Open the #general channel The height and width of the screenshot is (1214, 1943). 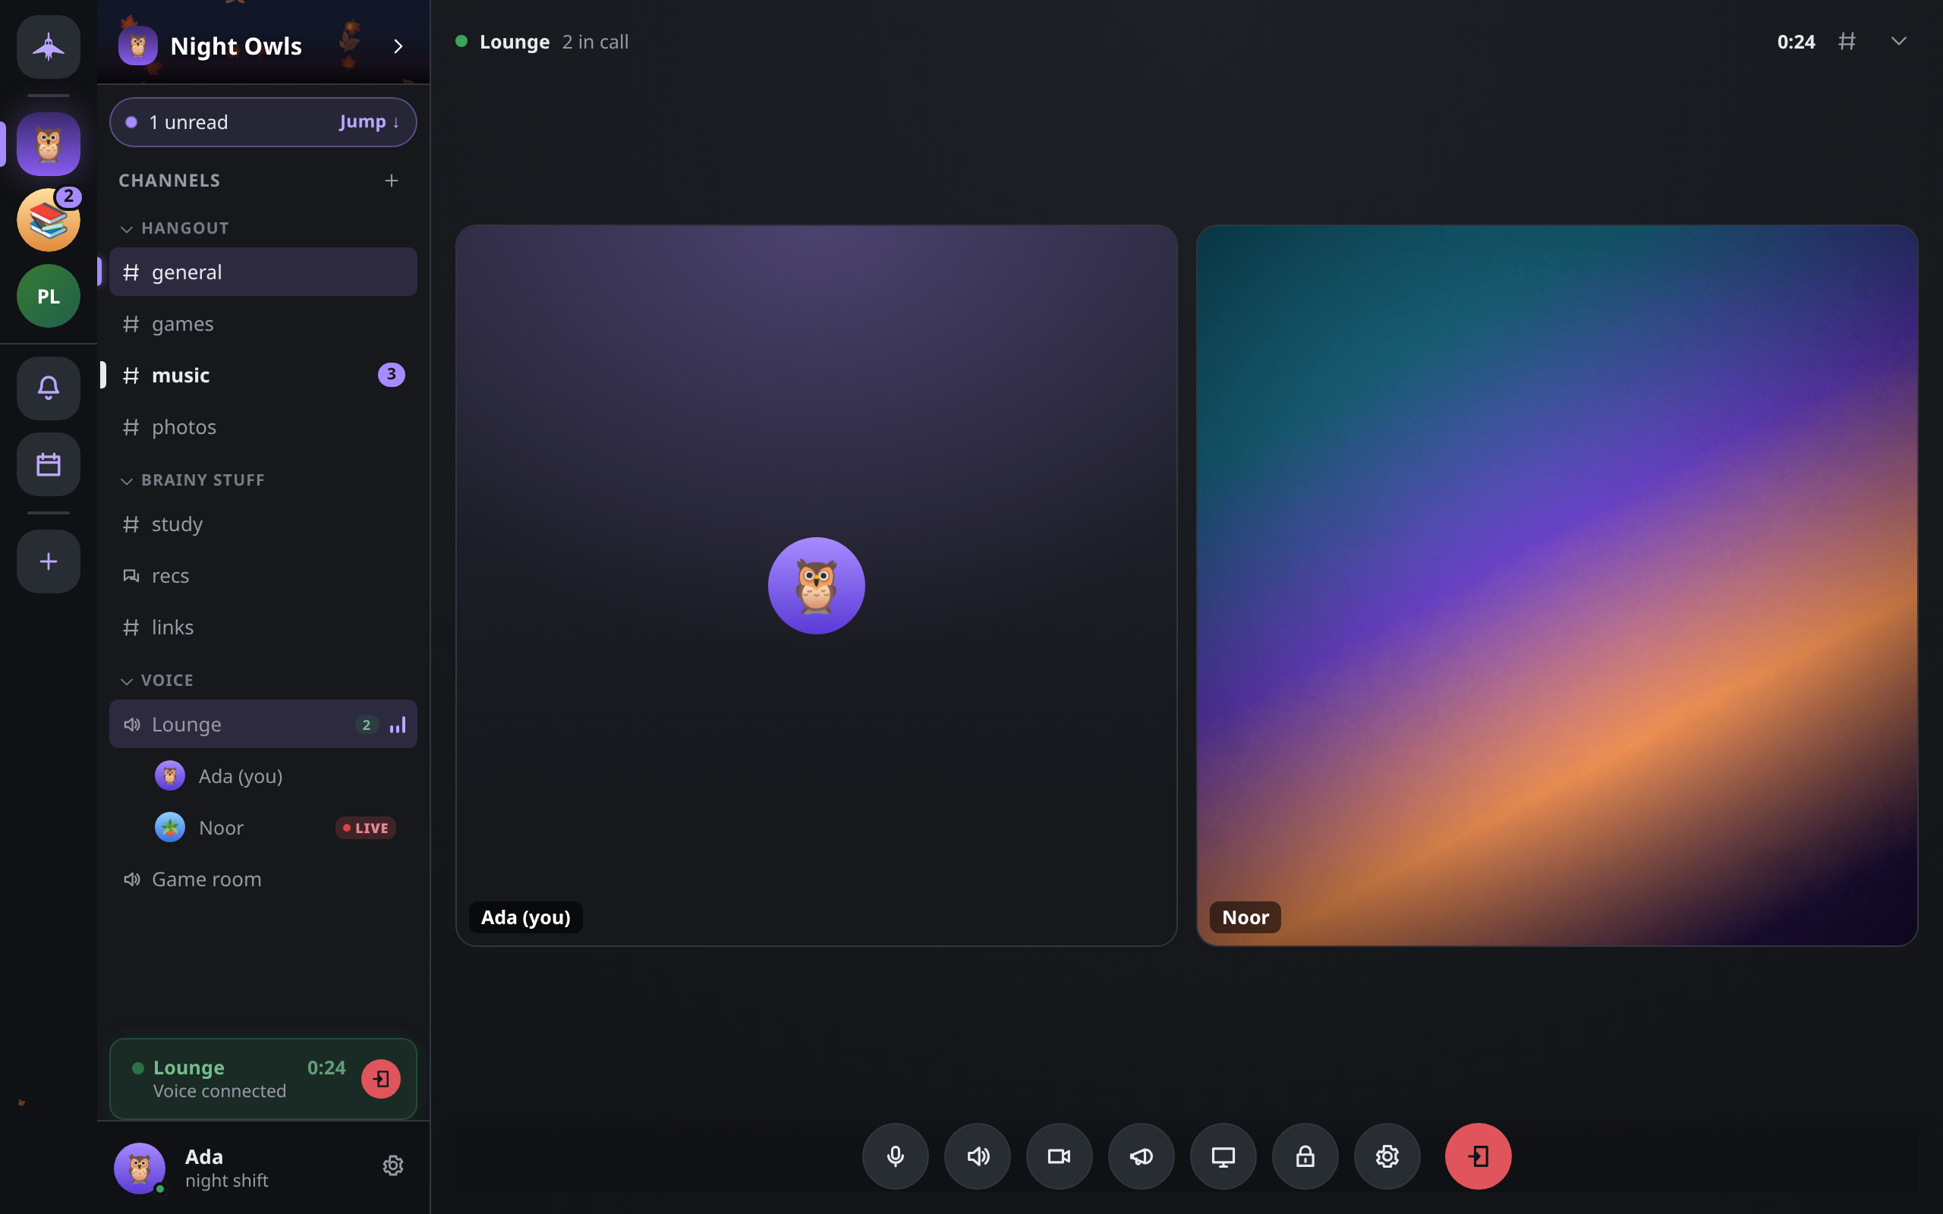[263, 272]
